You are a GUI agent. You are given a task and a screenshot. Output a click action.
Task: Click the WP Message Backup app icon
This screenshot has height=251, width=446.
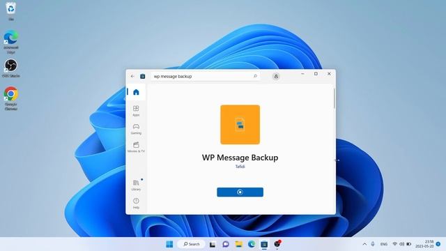tap(240, 125)
